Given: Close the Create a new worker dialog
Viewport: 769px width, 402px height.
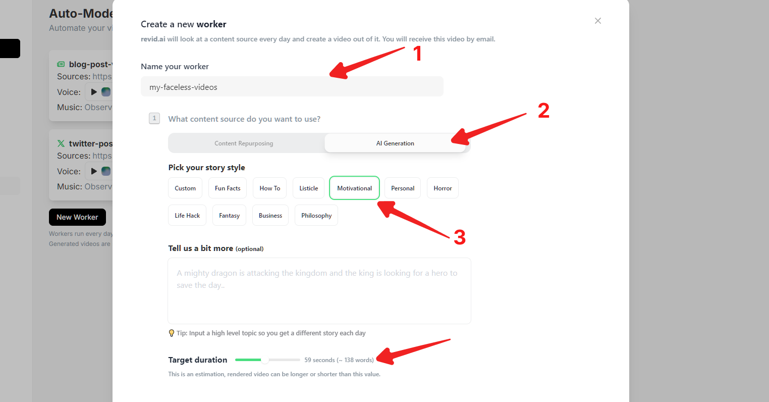Looking at the screenshot, I should coord(598,21).
